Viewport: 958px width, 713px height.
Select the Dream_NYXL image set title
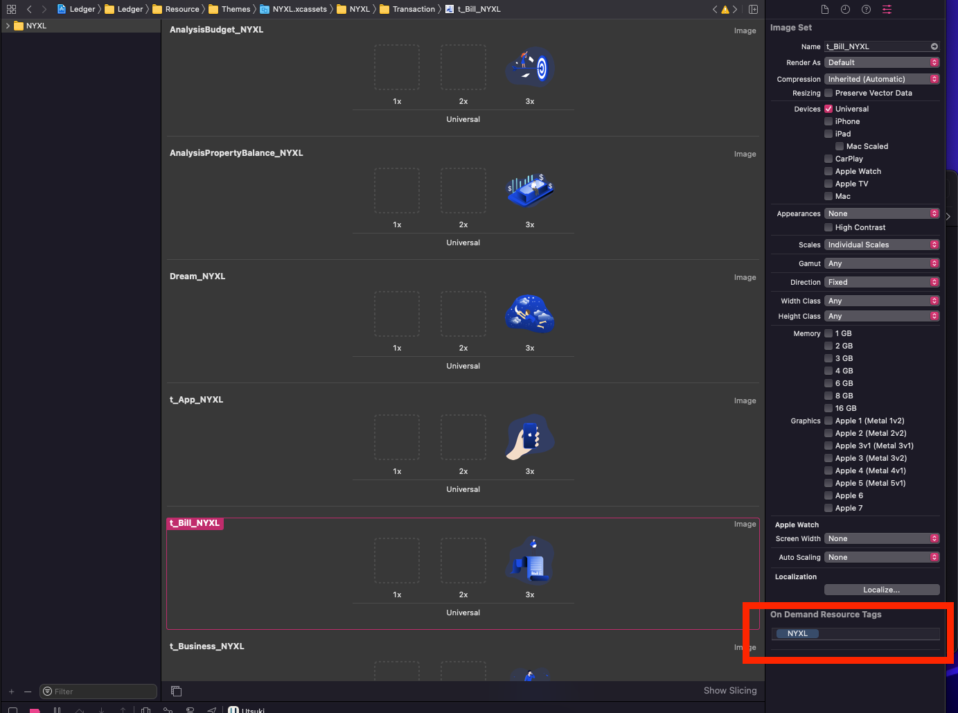[197, 276]
